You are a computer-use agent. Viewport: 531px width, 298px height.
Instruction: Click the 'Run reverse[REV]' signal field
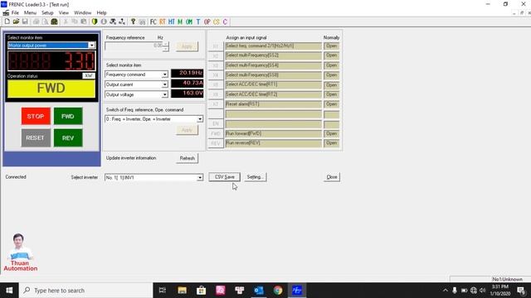(x=273, y=143)
